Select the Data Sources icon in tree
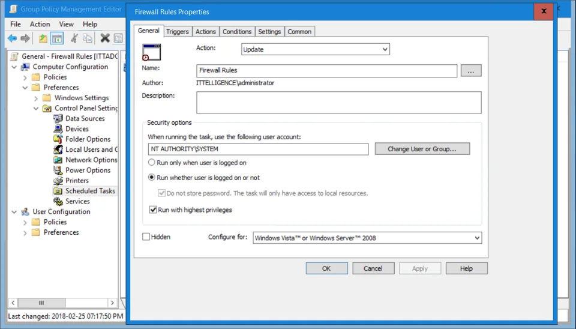Screen dimensions: 576x329 pos(58,118)
